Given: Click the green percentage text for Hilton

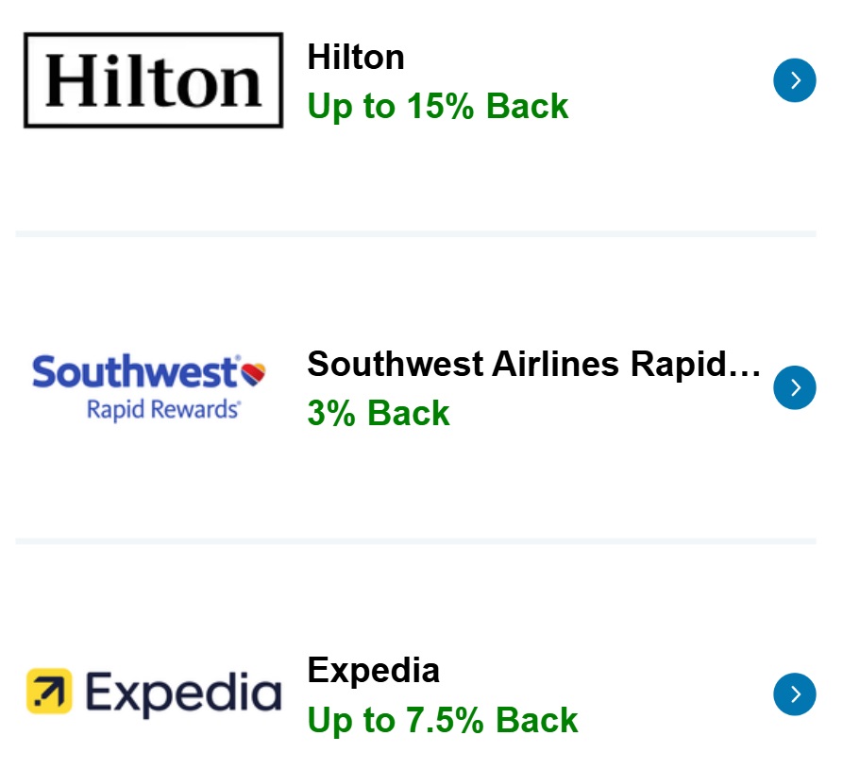Looking at the screenshot, I should (437, 107).
